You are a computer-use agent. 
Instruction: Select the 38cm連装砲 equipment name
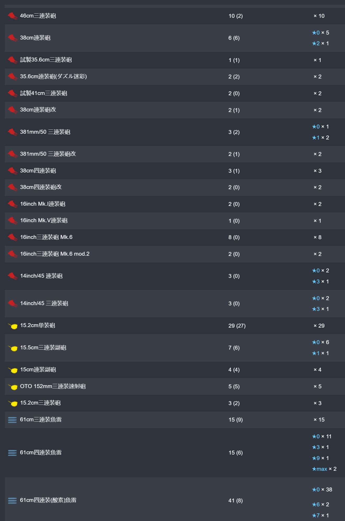click(x=35, y=38)
